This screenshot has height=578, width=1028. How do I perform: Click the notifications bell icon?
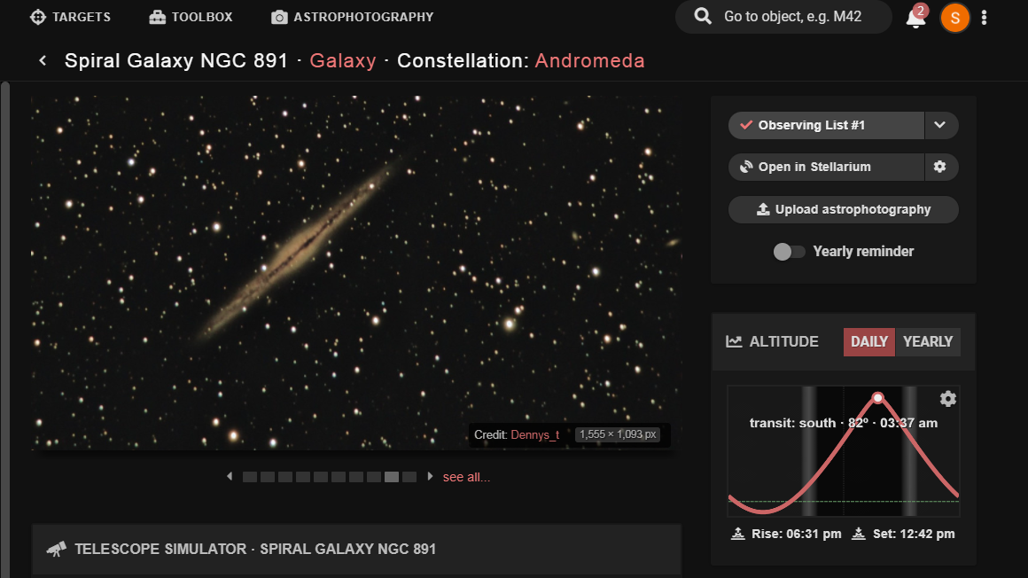tap(915, 18)
